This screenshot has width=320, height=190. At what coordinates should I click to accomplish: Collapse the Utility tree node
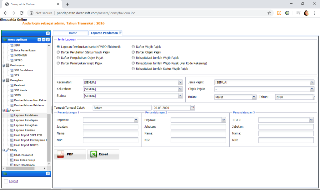(x=4, y=150)
